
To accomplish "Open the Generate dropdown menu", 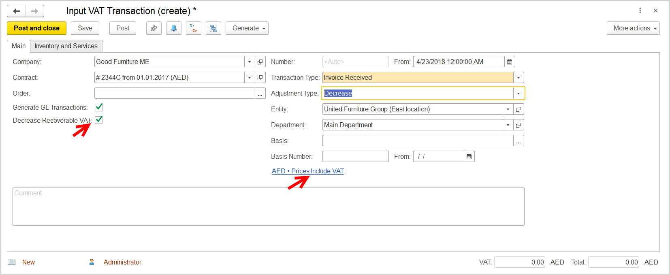I will (x=247, y=28).
